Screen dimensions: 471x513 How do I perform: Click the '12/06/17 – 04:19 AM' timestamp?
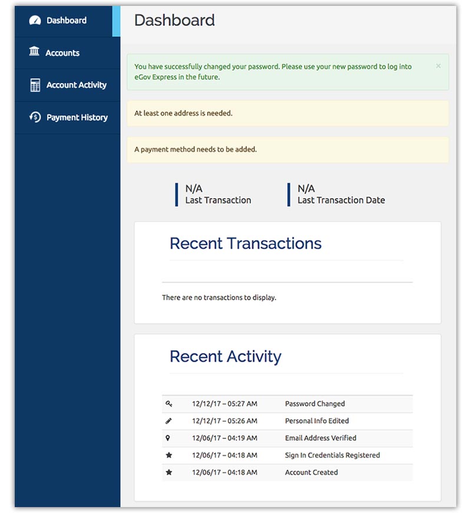(224, 438)
